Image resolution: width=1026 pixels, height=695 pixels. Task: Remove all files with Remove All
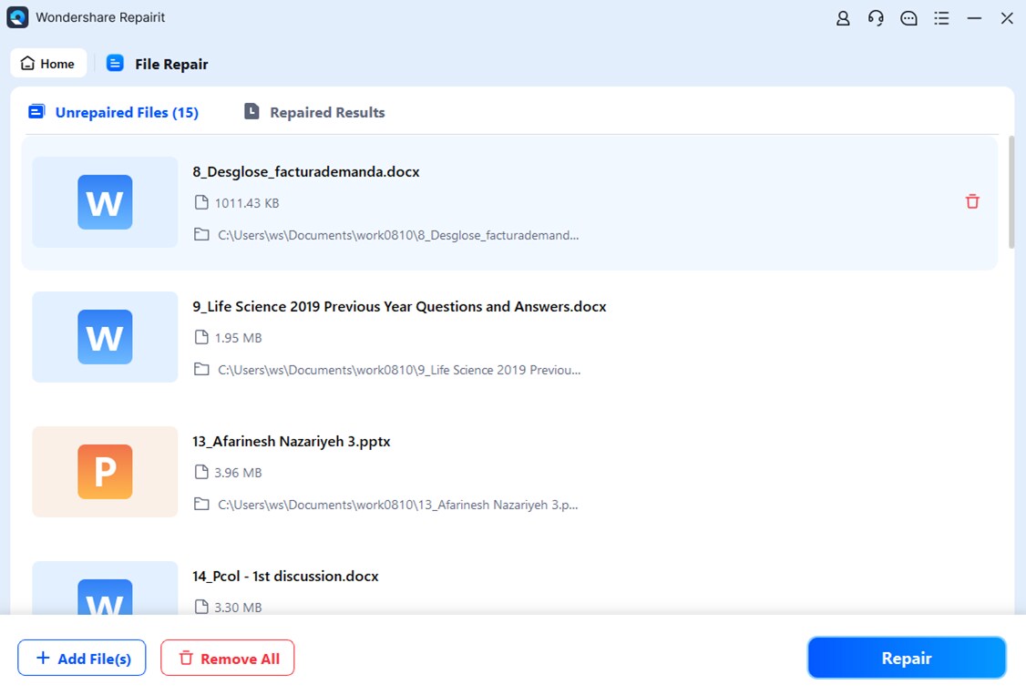(227, 658)
